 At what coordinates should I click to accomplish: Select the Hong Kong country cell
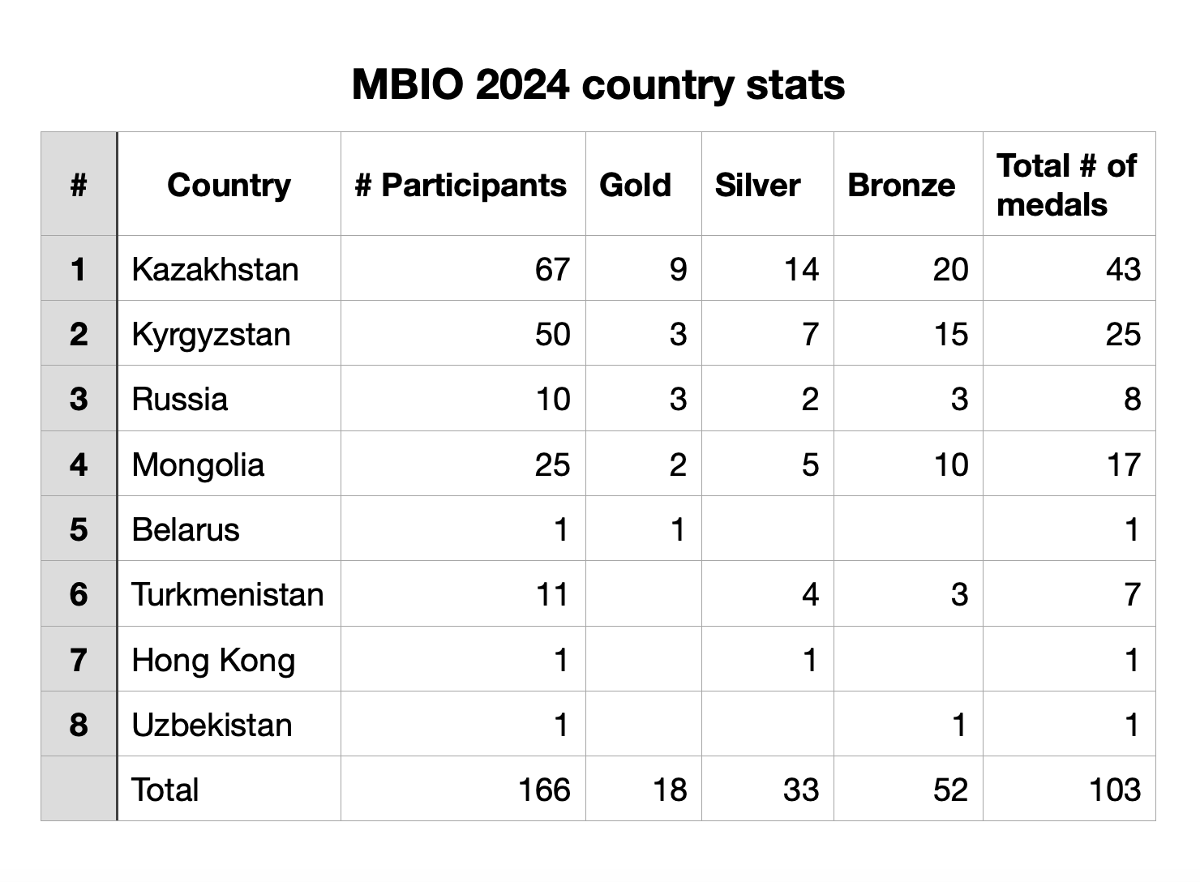pyautogui.click(x=213, y=660)
